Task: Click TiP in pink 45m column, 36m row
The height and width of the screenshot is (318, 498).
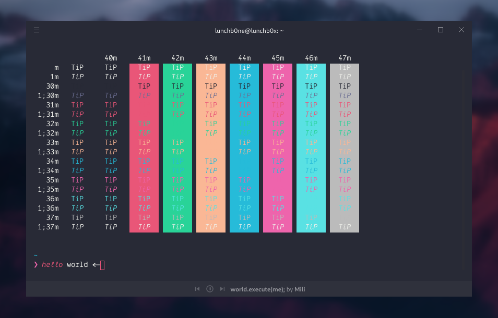Action: pos(278,199)
